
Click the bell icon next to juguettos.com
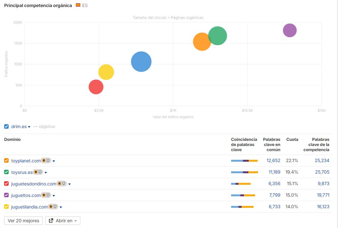click(x=48, y=195)
